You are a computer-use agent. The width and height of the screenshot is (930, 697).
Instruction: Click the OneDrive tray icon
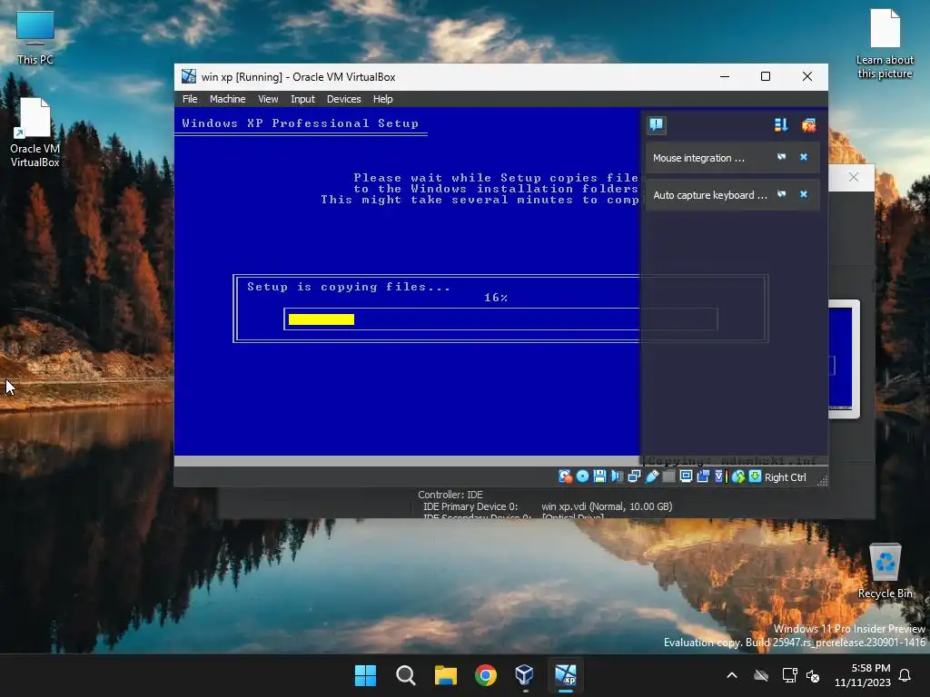click(x=761, y=675)
